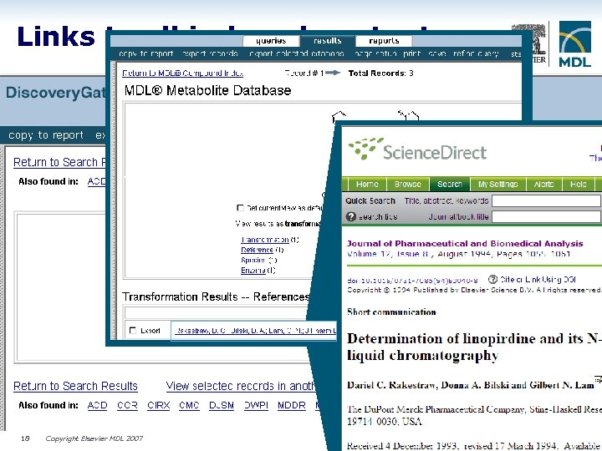Screen dimensions: 602x451
Task: Click the DOI link of the article
Action: coord(412,281)
